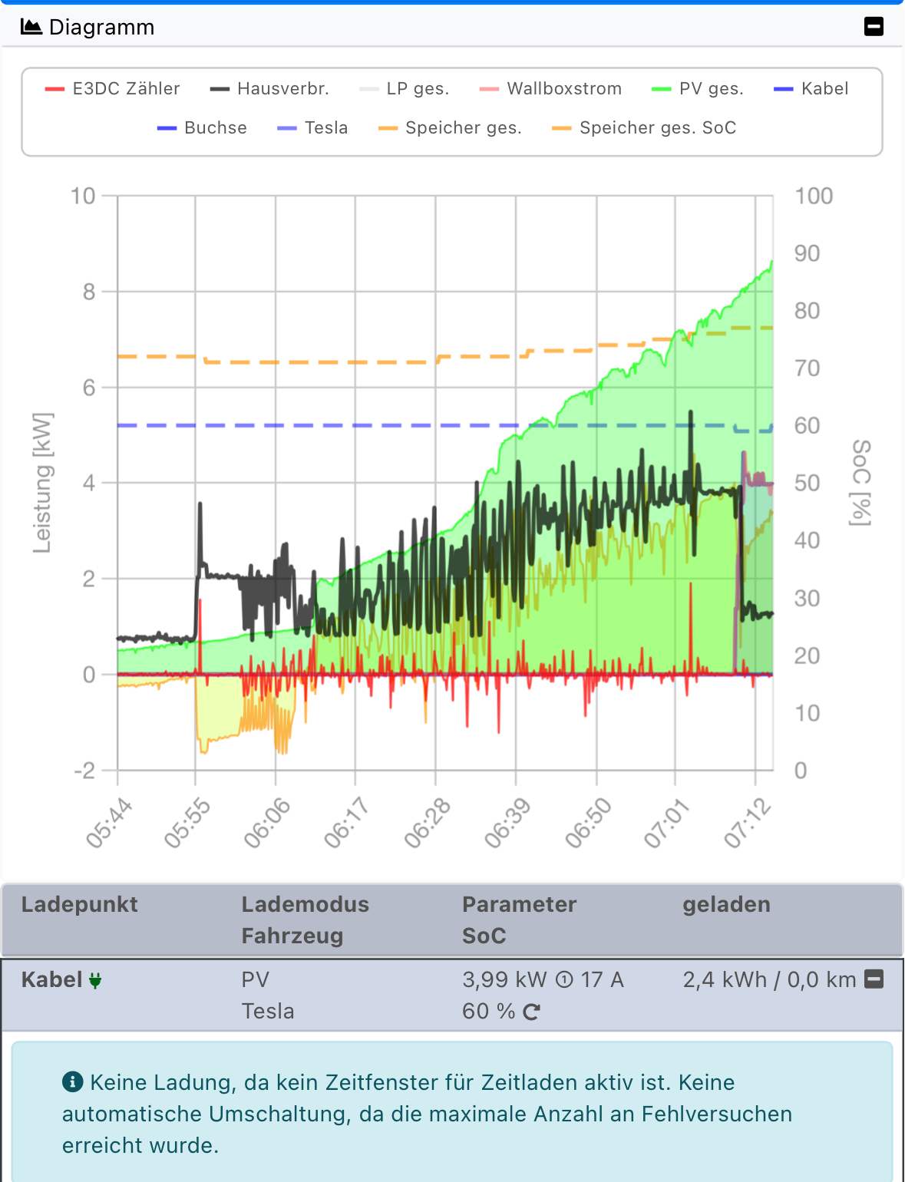Toggle Buchse series in legend
The height and width of the screenshot is (1182, 905).
(202, 127)
